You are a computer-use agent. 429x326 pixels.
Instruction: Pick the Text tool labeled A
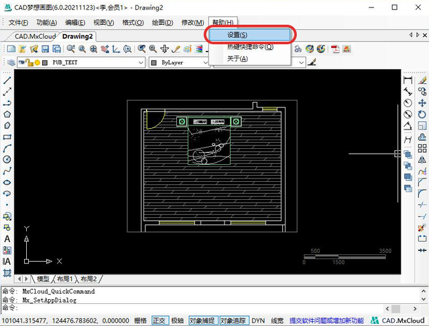point(7,239)
